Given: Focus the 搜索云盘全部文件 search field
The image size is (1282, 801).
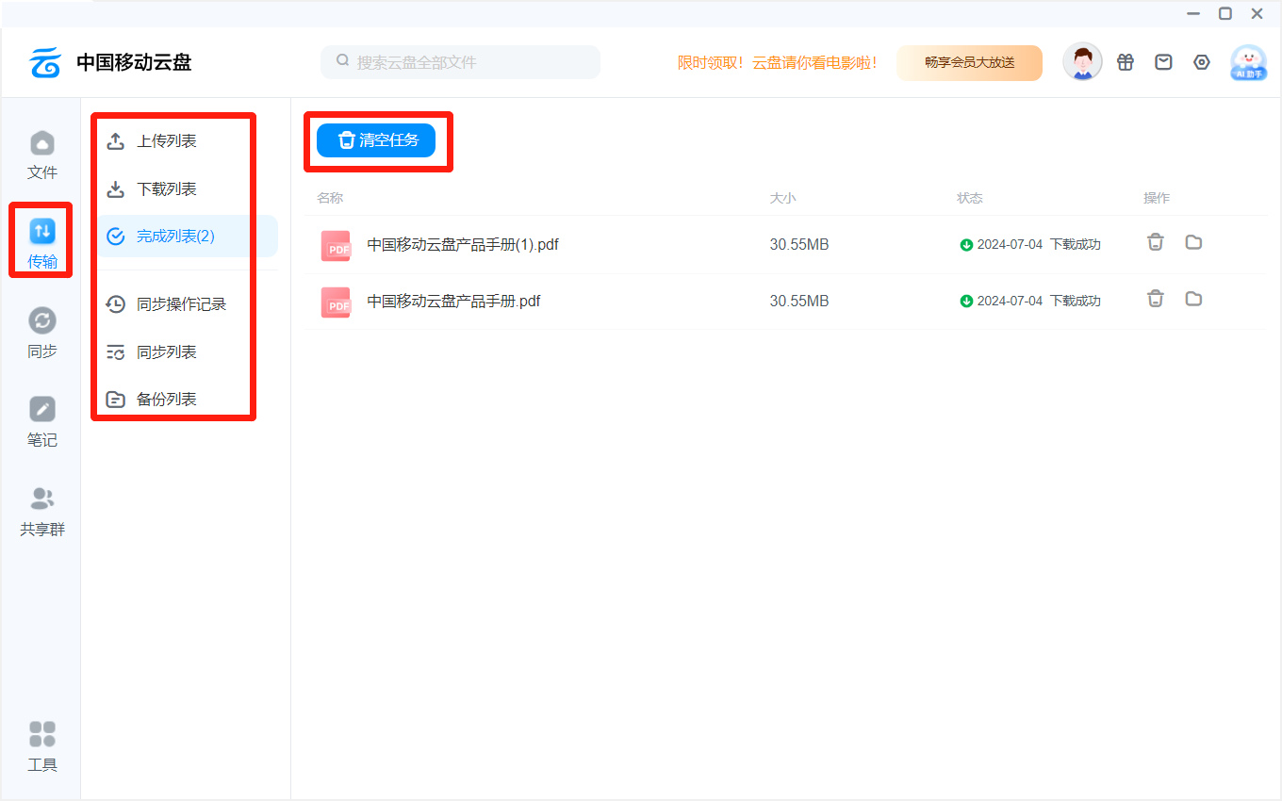Looking at the screenshot, I should pyautogui.click(x=460, y=62).
